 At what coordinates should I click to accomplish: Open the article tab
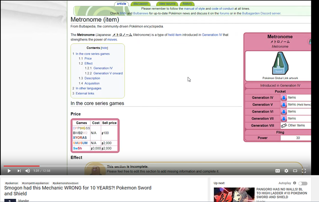click(121, 4)
